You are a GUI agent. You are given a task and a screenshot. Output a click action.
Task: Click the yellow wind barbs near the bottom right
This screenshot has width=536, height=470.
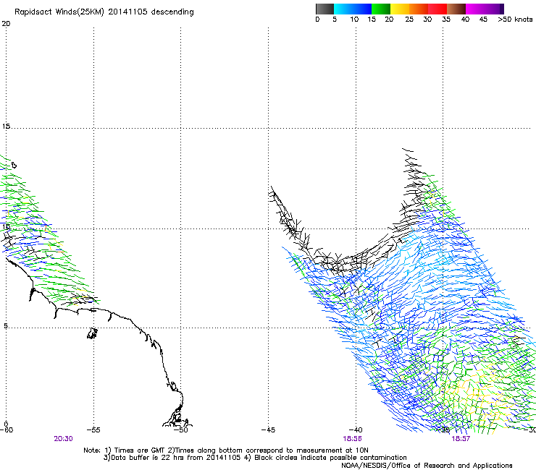tap(479, 393)
